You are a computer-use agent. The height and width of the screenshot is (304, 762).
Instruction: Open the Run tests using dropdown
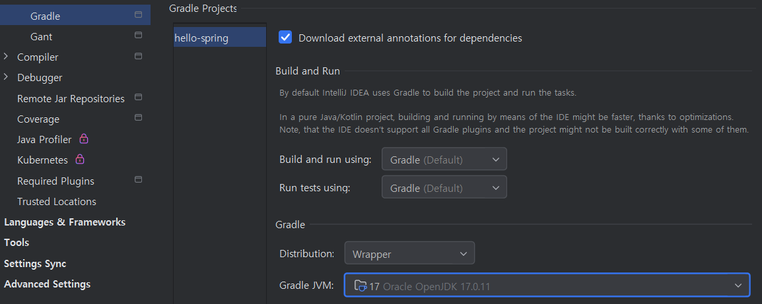(x=444, y=187)
